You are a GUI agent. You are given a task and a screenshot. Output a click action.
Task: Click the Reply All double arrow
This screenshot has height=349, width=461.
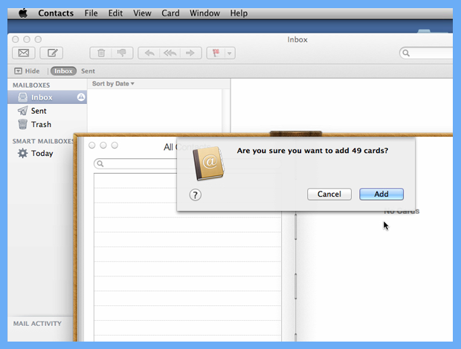click(x=170, y=53)
